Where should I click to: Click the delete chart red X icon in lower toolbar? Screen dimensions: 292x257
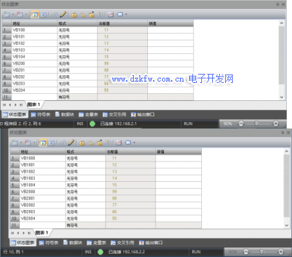tap(28, 142)
